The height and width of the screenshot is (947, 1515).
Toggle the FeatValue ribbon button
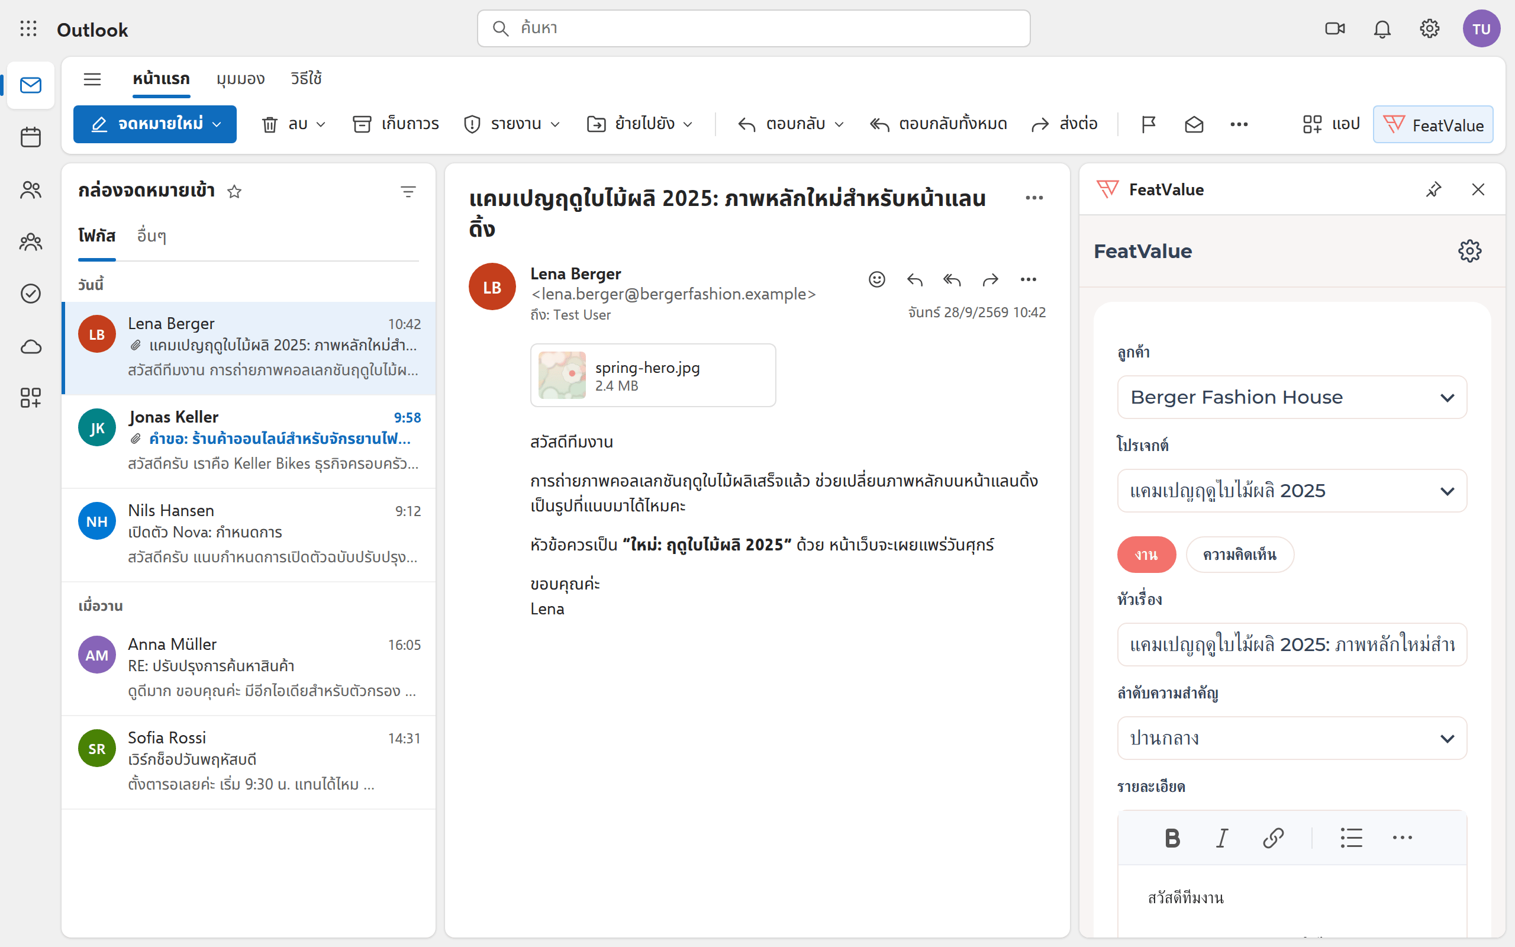[1433, 125]
